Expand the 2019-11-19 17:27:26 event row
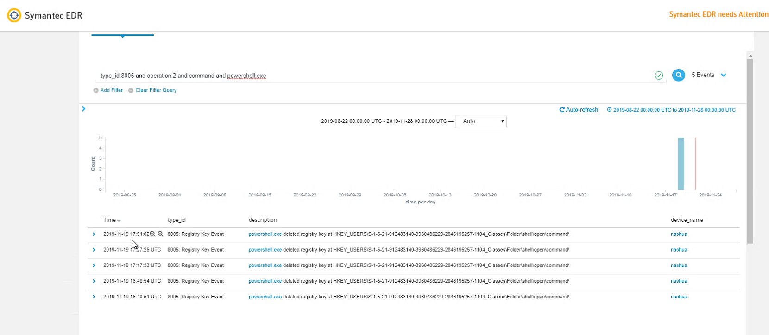The width and height of the screenshot is (769, 335). click(x=94, y=250)
